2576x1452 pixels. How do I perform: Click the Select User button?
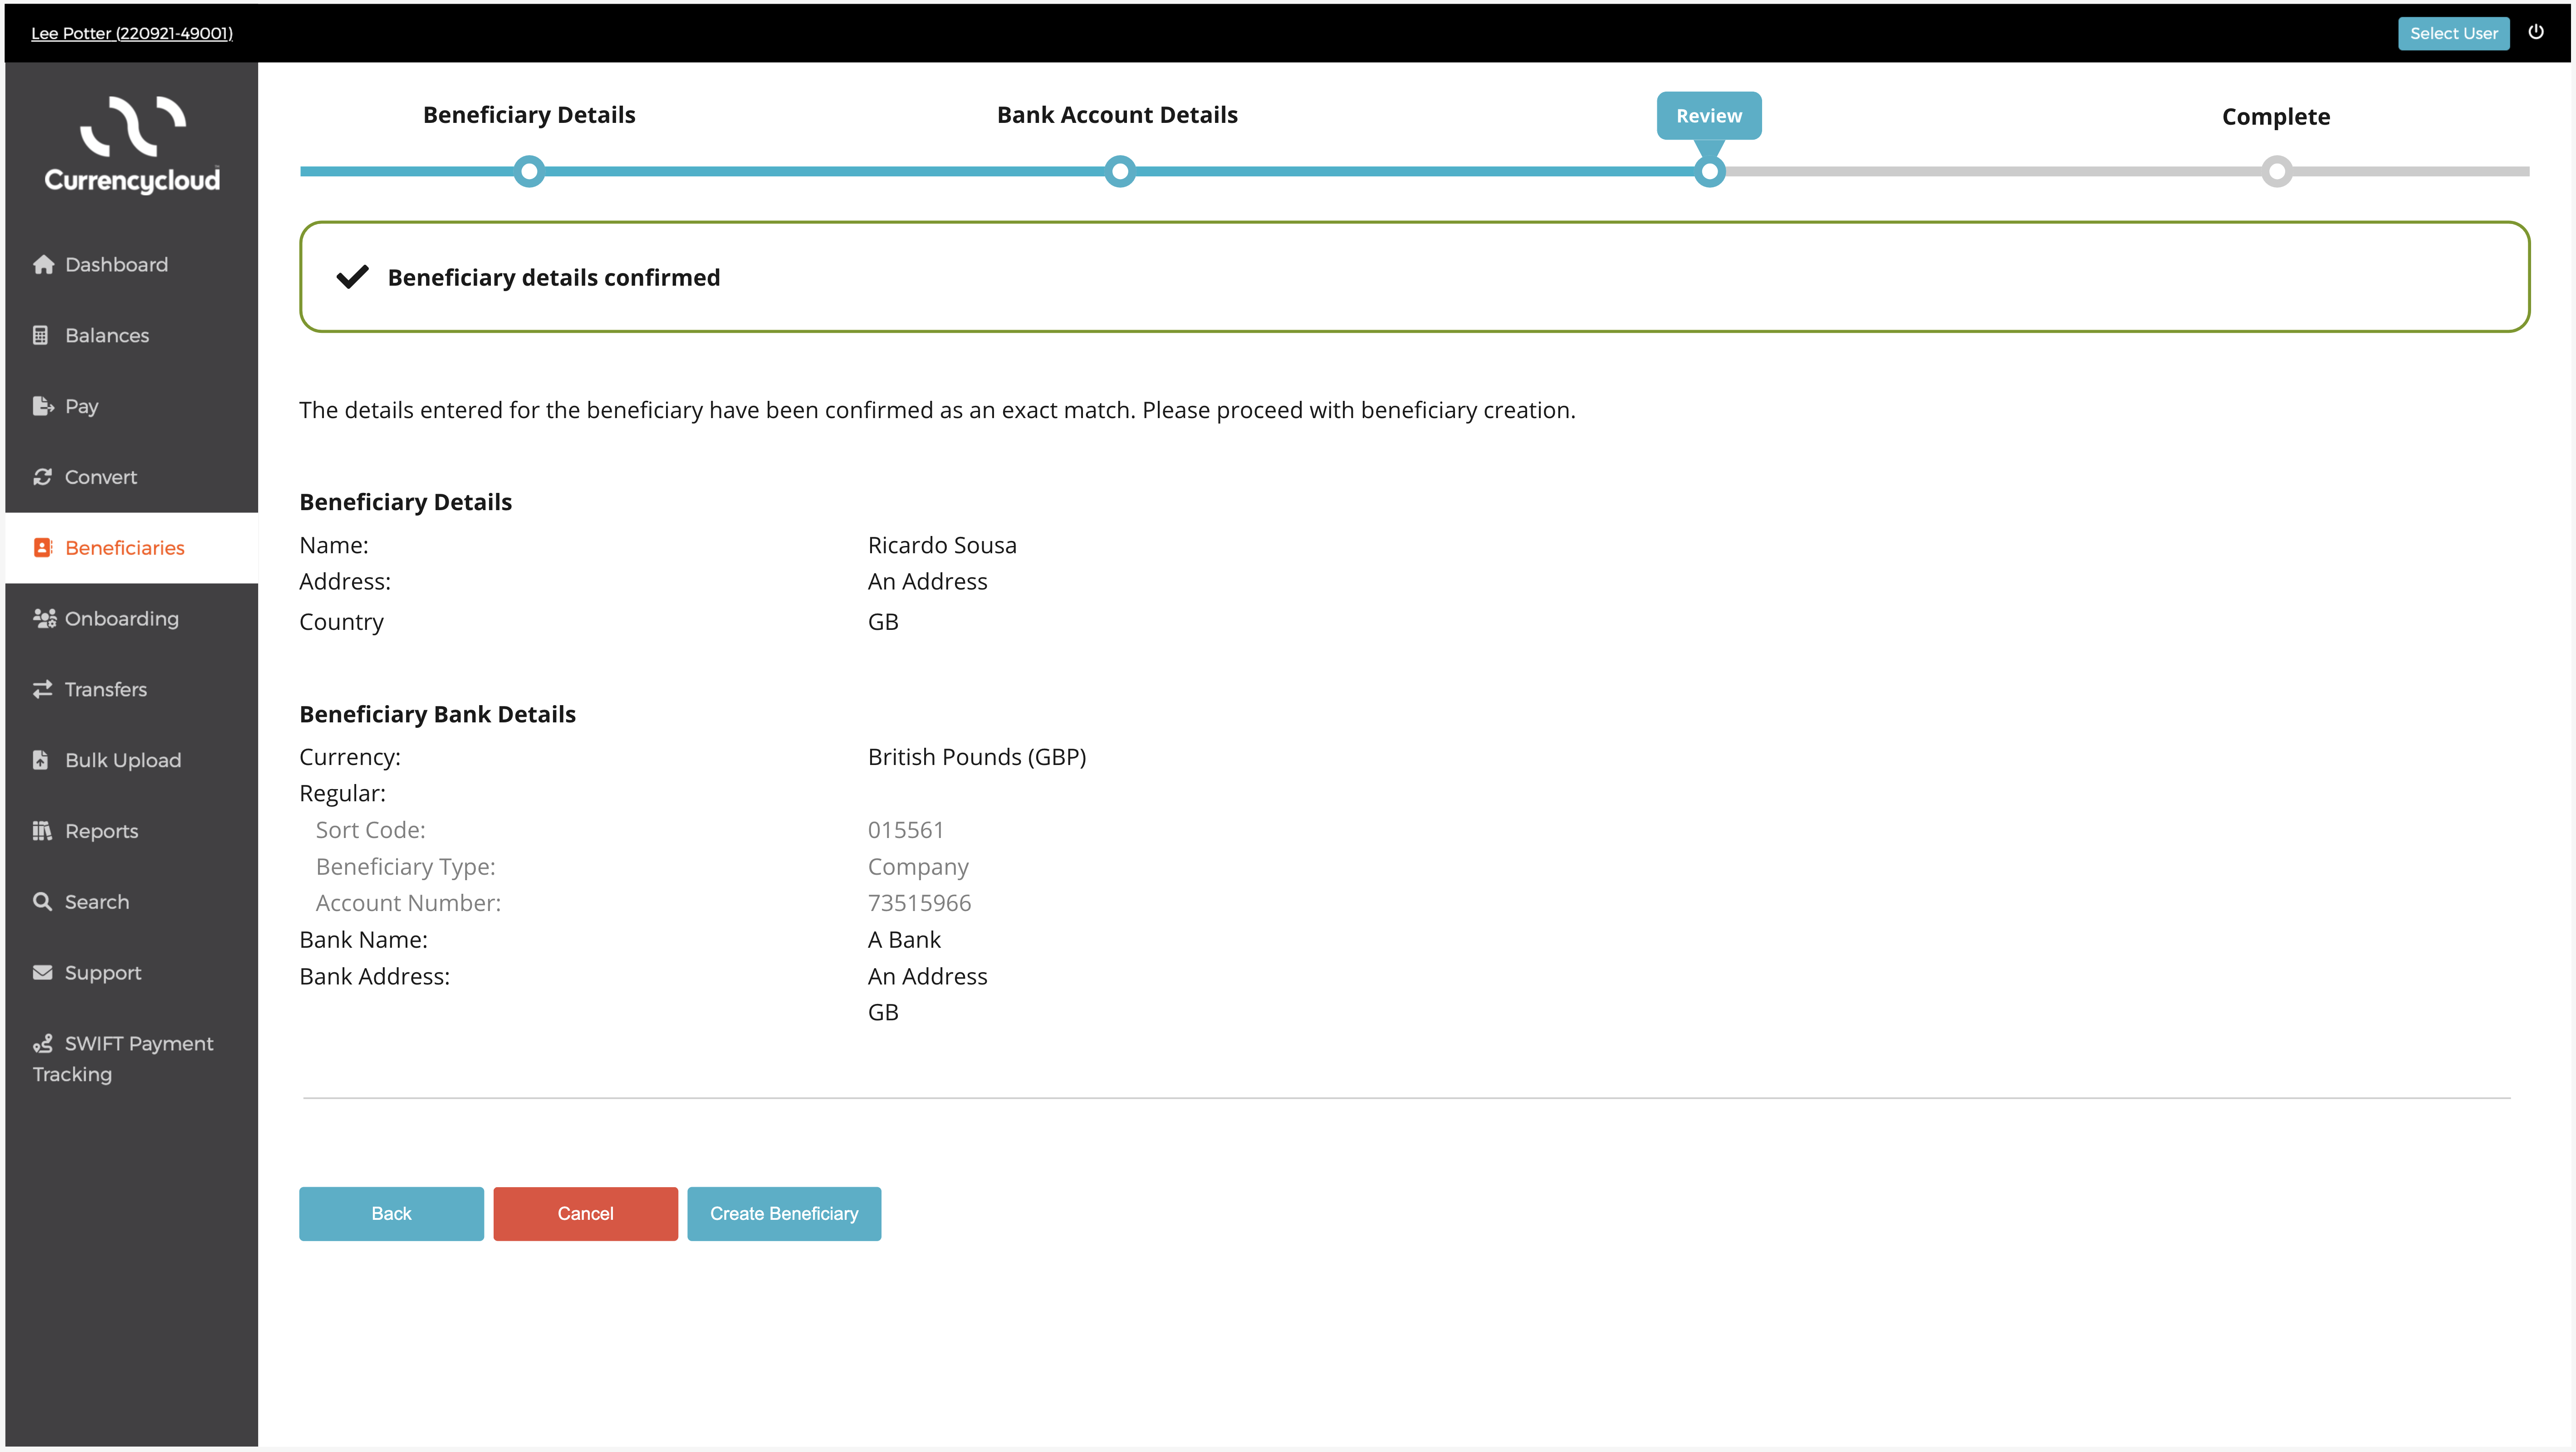(x=2453, y=33)
